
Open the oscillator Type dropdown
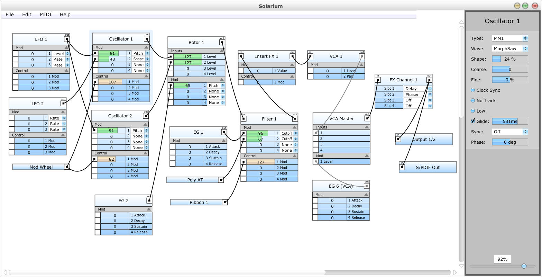click(510, 38)
